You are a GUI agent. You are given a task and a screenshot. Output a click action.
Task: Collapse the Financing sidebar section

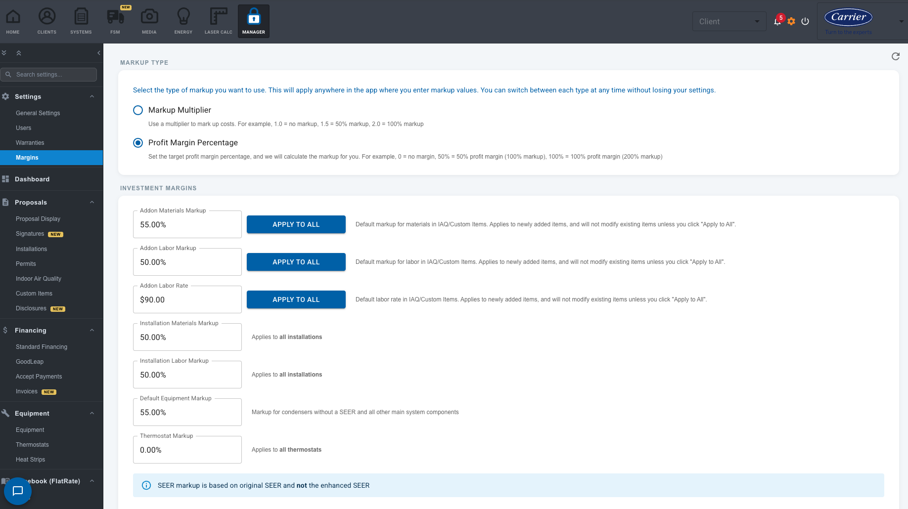92,330
